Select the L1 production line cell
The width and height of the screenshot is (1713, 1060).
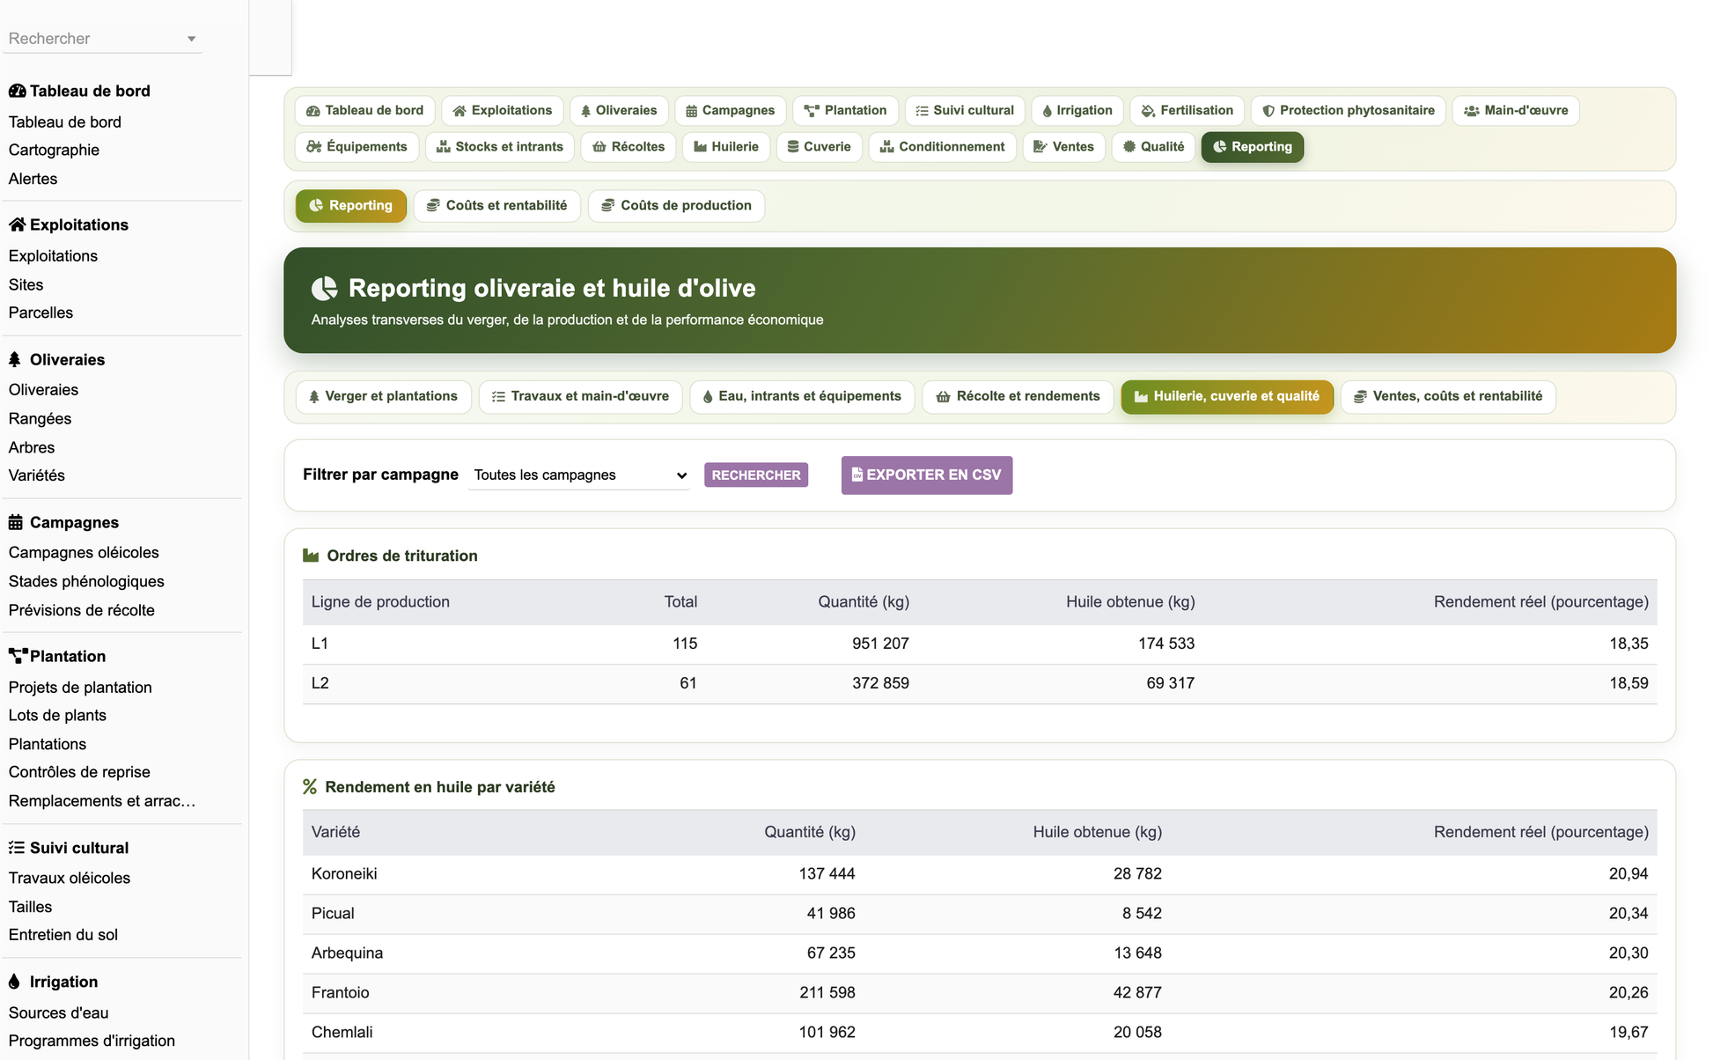320,644
